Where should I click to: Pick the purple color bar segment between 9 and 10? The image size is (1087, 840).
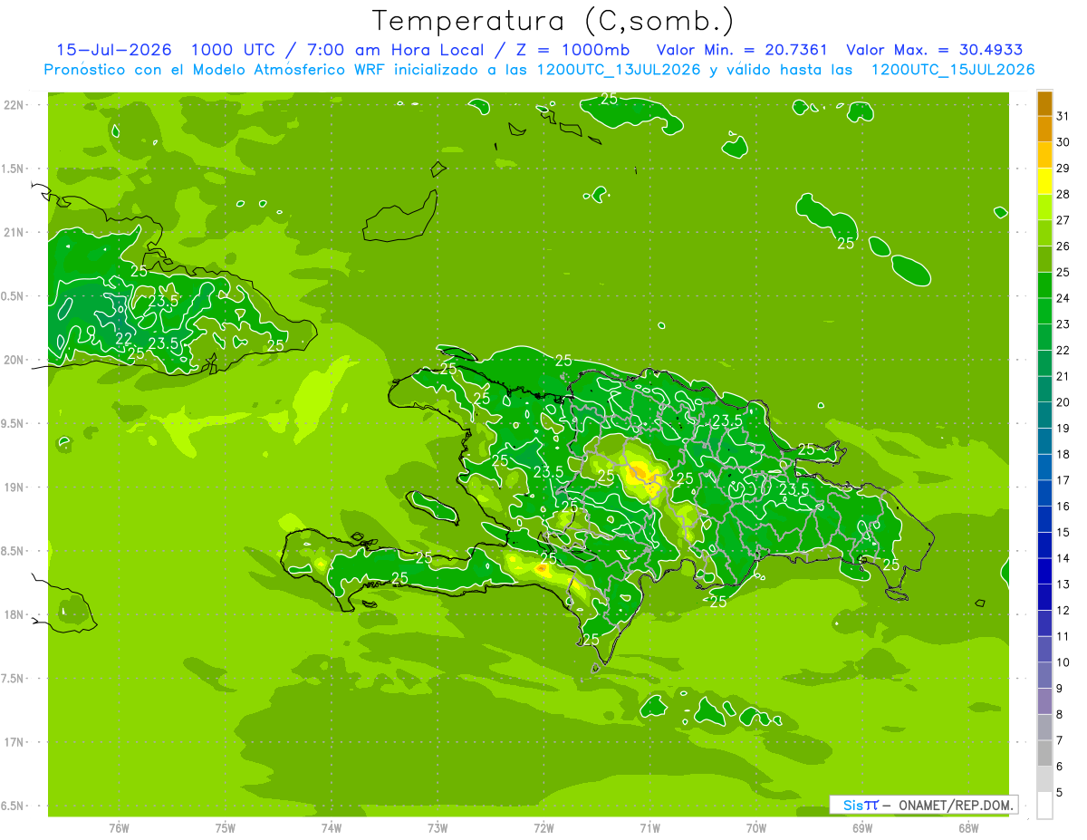click(1044, 676)
